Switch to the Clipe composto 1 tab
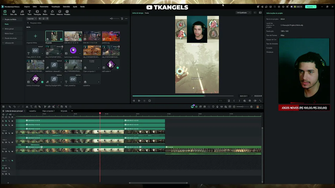 coord(48,111)
